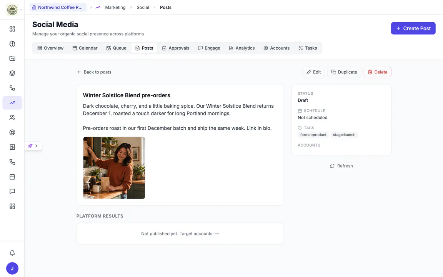Duplicate the post
The height and width of the screenshot is (277, 443).
pyautogui.click(x=344, y=72)
